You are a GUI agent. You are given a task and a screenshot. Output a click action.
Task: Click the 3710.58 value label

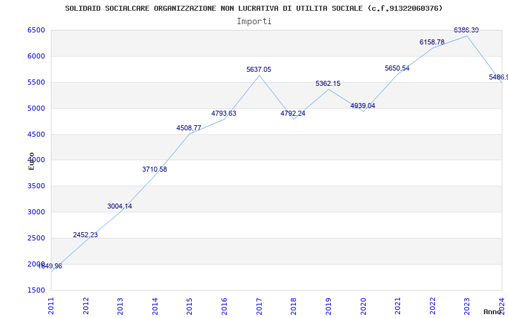click(x=154, y=169)
